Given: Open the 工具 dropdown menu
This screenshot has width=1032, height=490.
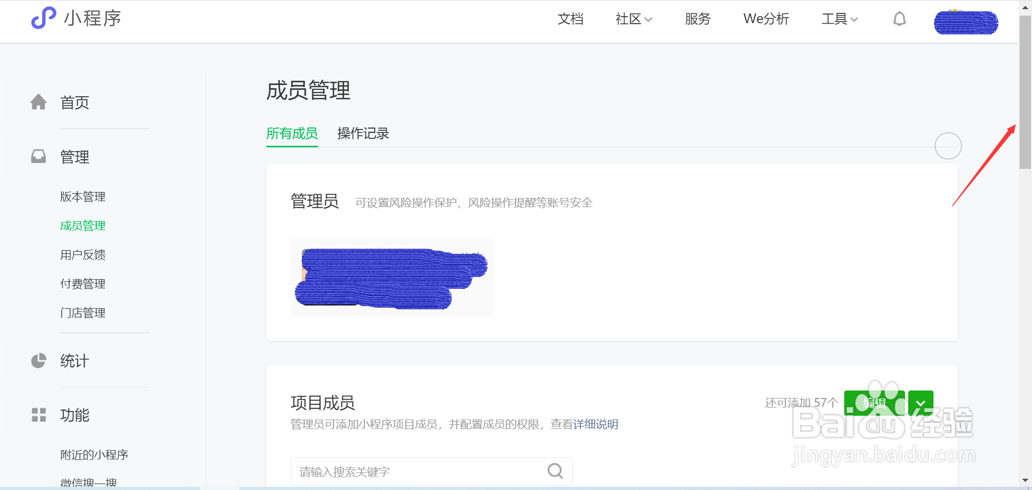Looking at the screenshot, I should coord(839,19).
